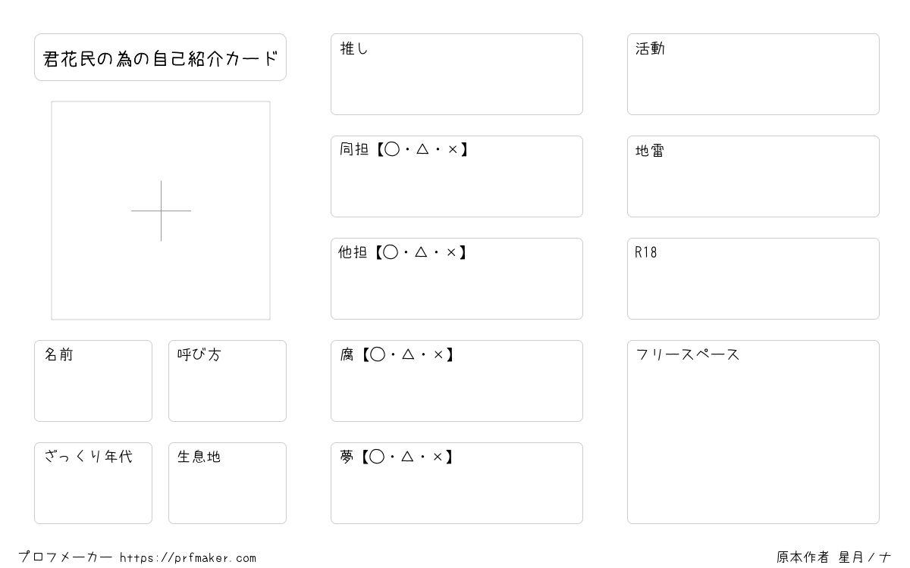The height and width of the screenshot is (568, 910).
Task: Select the 腐 preference box
Action: 457,381
